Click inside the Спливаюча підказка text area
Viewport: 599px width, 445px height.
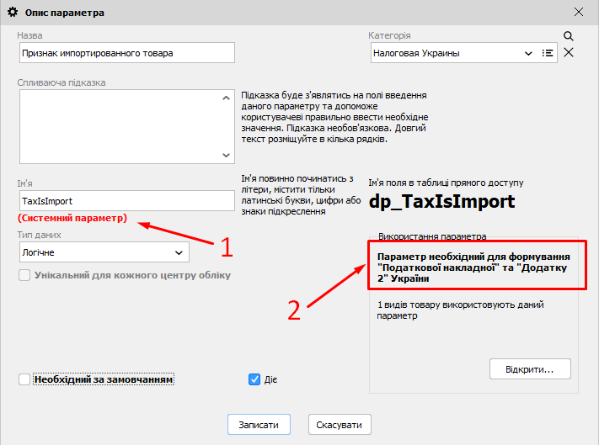point(118,126)
